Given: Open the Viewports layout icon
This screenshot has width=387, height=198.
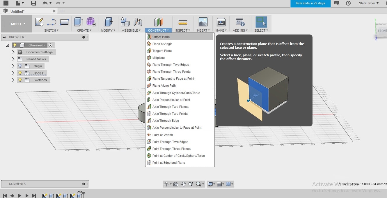Looking at the screenshot, I should [x=228, y=184].
